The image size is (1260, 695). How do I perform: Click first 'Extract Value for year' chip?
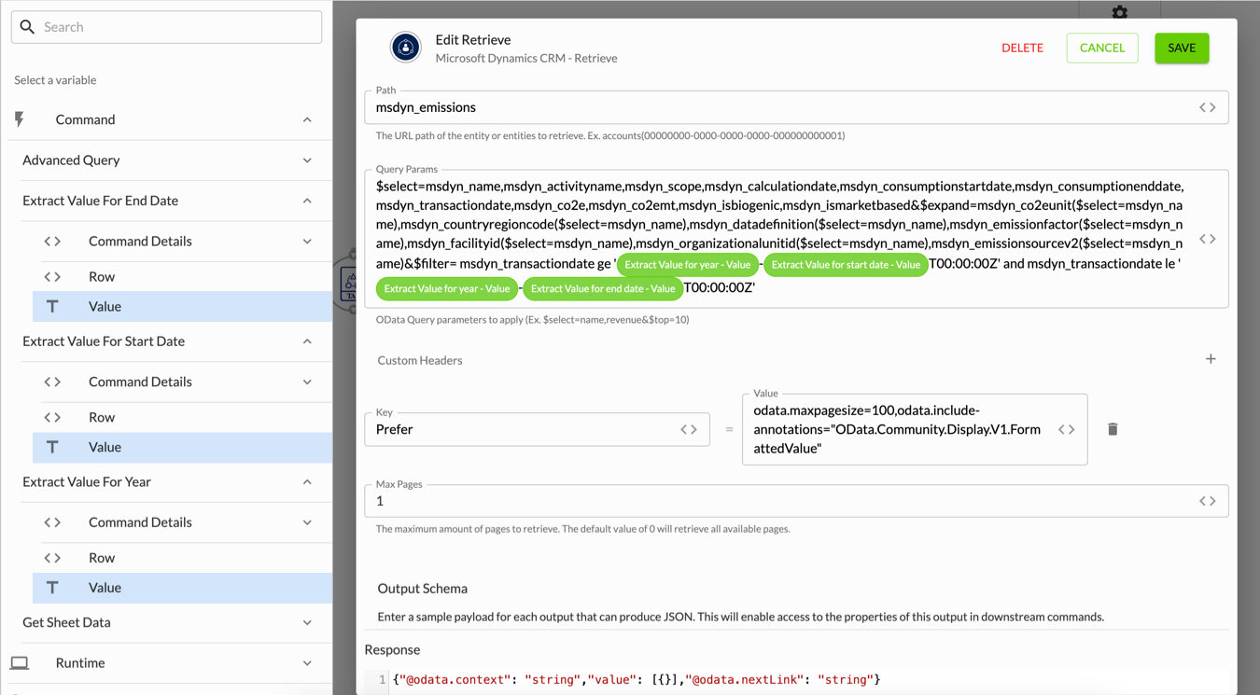(x=688, y=265)
